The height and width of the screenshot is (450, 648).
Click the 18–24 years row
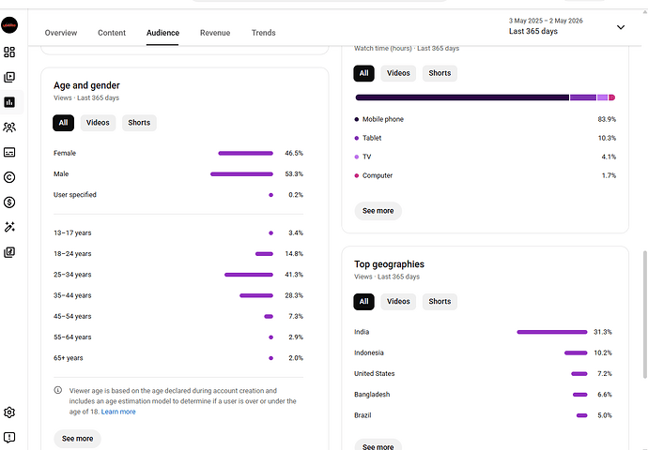pos(178,254)
